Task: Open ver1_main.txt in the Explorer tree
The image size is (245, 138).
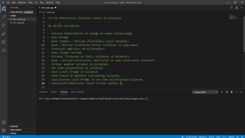Action: click(x=18, y=23)
